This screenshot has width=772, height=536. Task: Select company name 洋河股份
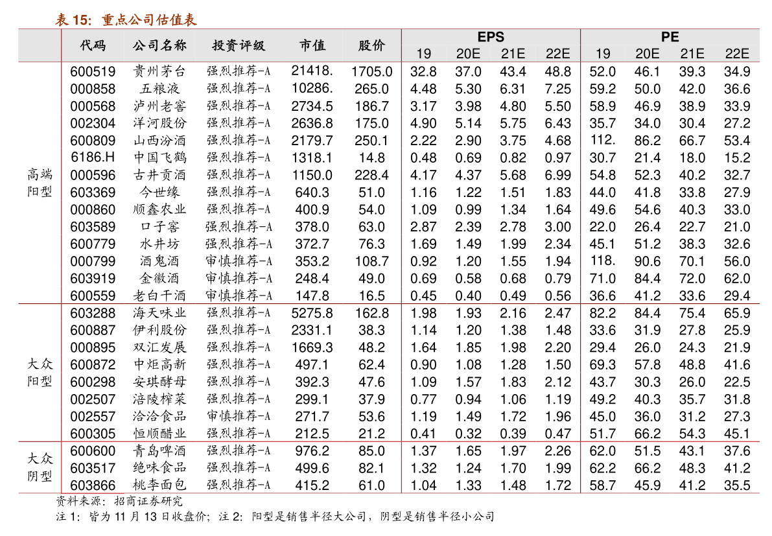(159, 123)
